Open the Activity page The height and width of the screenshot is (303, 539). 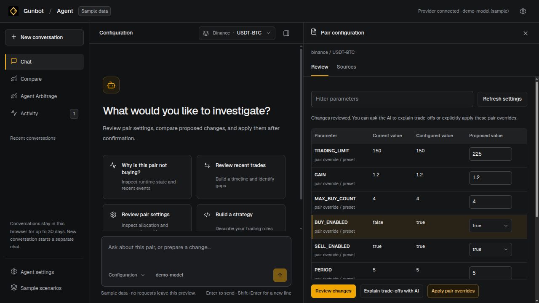[x=44, y=114]
